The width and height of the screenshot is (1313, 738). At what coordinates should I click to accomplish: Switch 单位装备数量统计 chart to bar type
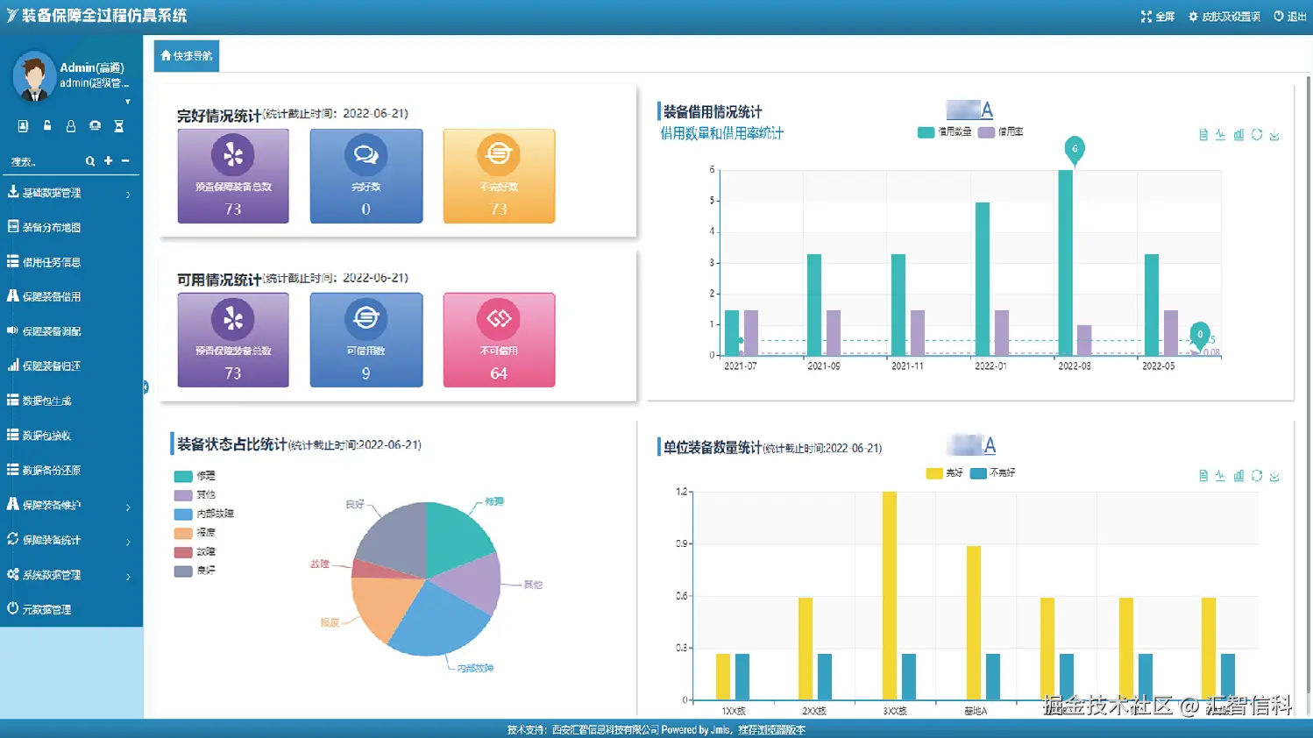pos(1238,476)
